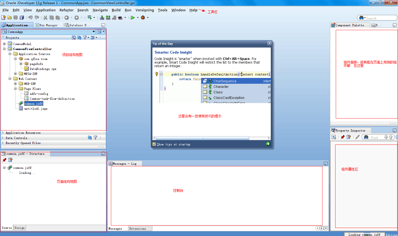Screen dimensions: 398x236
Task: Select common.jsff in project tree
Action: pyautogui.click(x=33, y=104)
